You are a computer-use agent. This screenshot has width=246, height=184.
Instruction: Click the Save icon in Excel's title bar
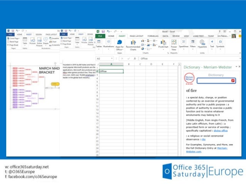coord(103,31)
